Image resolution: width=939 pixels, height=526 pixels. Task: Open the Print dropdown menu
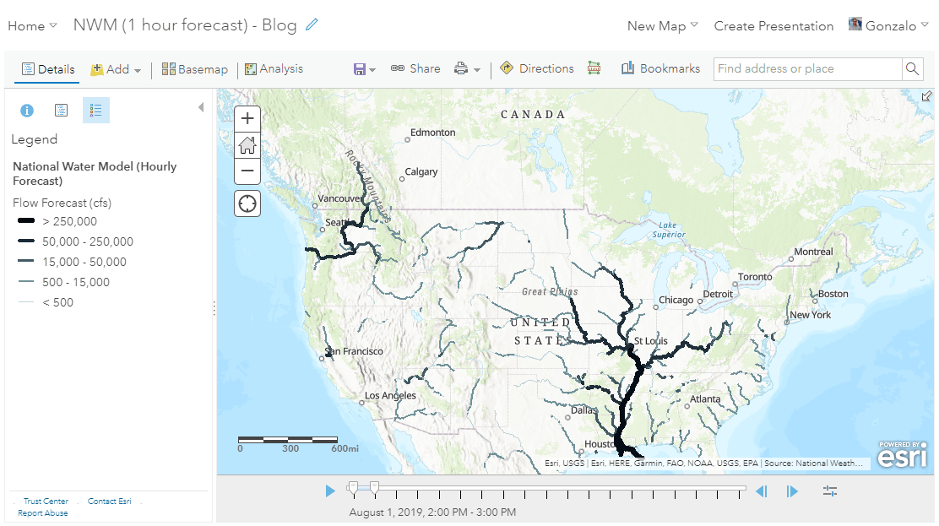[467, 69]
